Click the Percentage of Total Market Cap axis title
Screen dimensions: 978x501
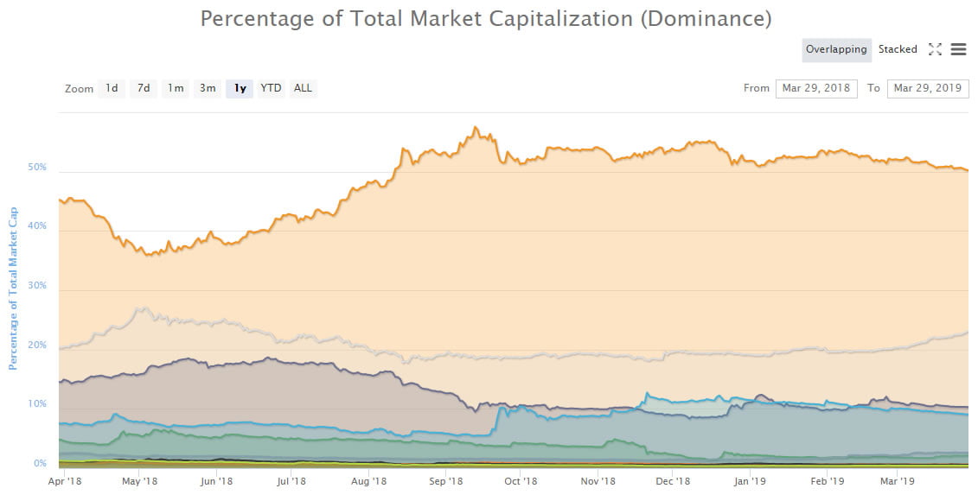click(x=12, y=289)
